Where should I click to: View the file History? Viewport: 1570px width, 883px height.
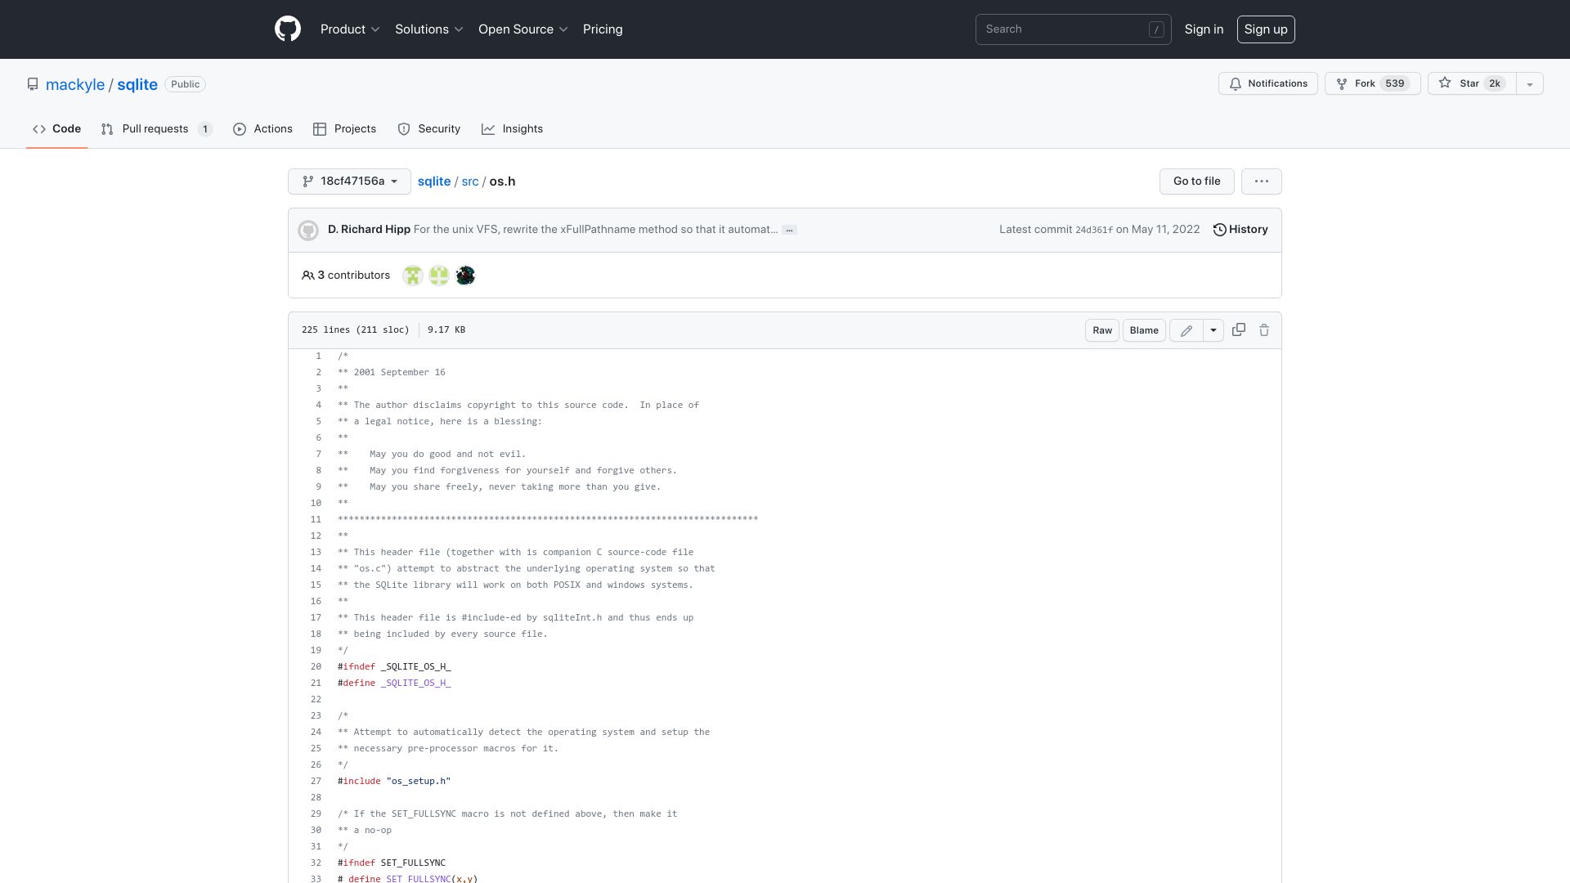coord(1240,230)
